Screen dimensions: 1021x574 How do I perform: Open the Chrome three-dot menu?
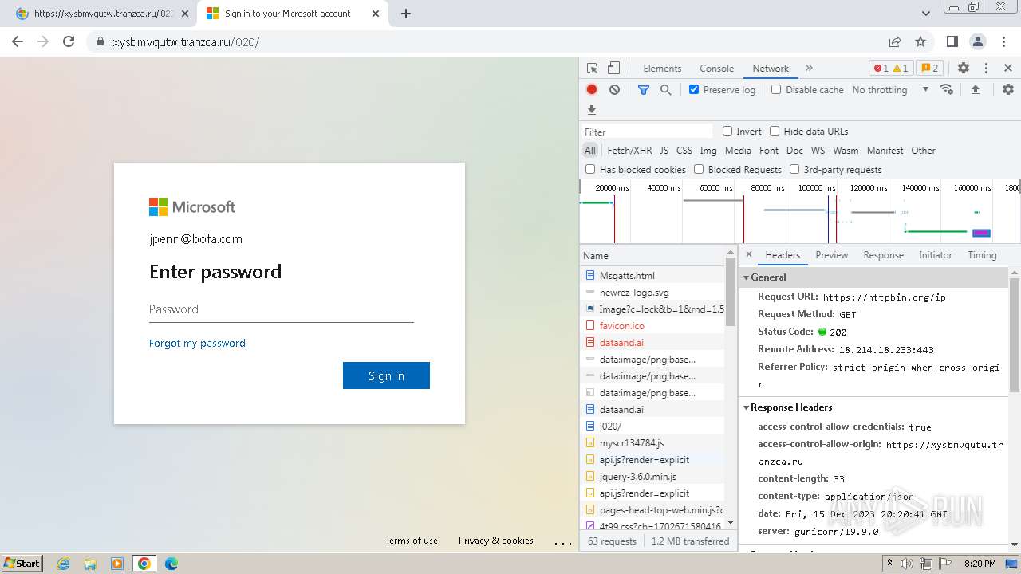(1003, 41)
